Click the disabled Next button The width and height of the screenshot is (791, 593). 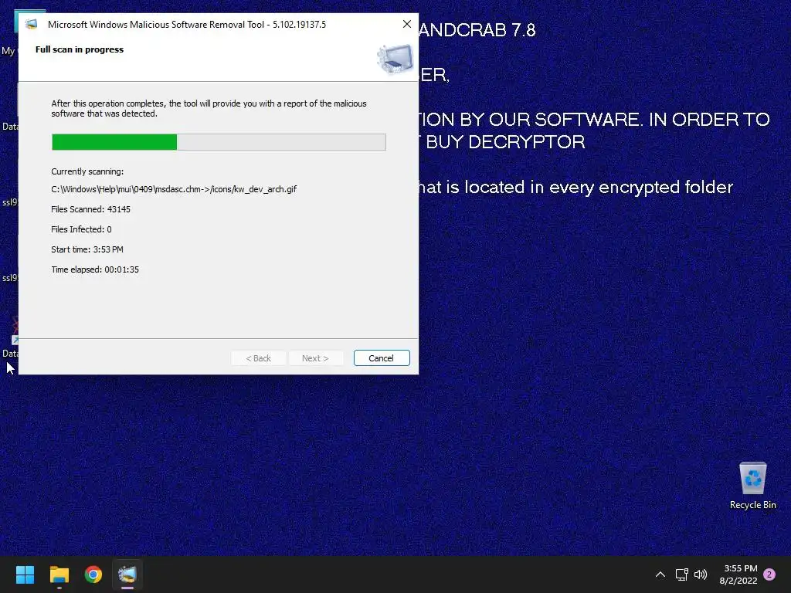pos(315,358)
